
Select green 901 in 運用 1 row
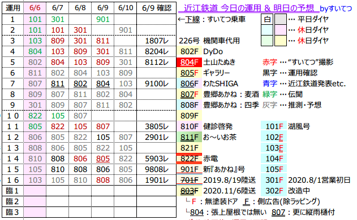(102, 19)
